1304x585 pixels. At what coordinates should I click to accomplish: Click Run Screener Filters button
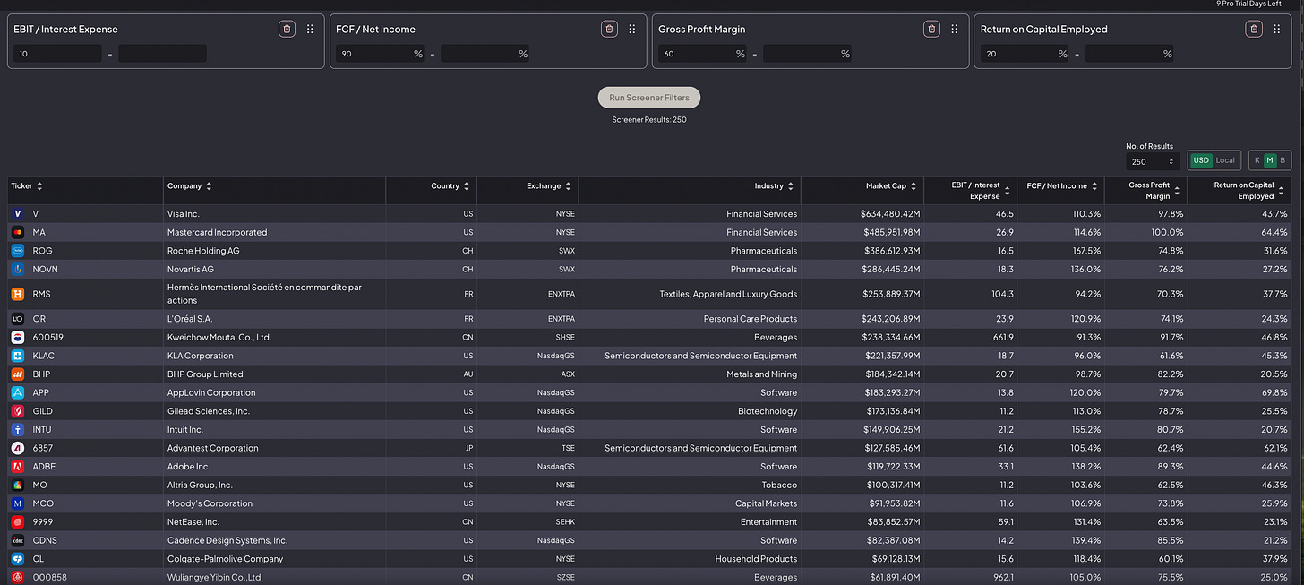(649, 98)
